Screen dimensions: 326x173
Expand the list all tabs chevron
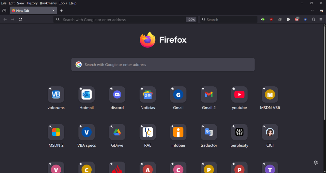coord(312,11)
